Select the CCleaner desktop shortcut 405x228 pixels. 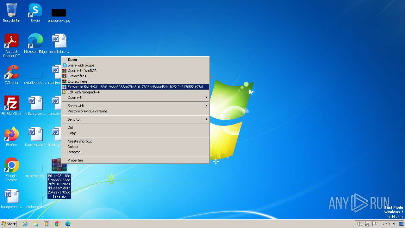click(11, 75)
